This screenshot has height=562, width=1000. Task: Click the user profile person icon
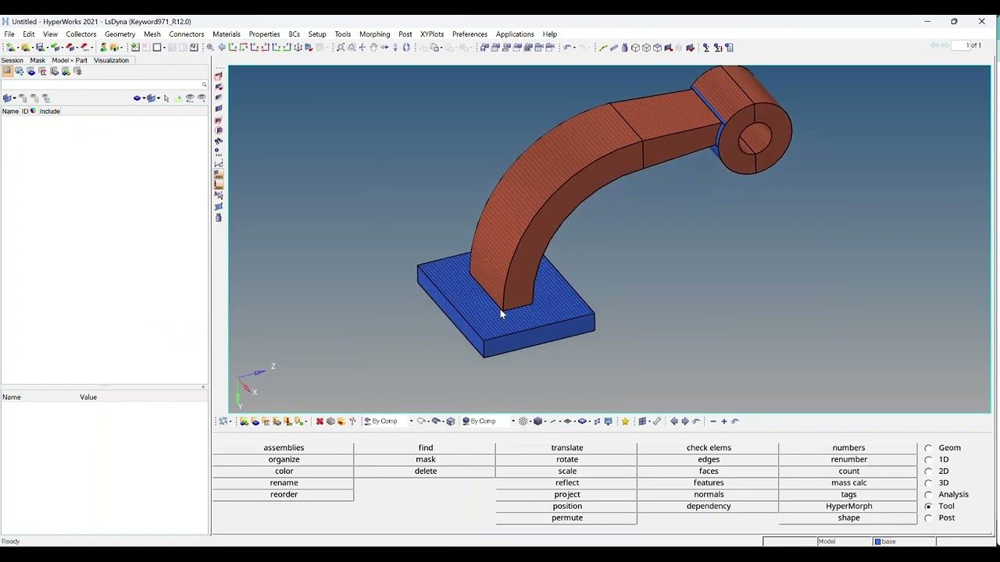pos(103,48)
